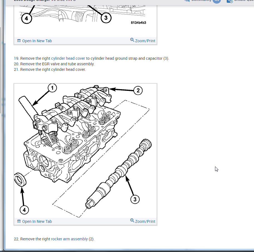
Task: Click callout 2 pointing at the rocker arms
Action: (x=138, y=90)
